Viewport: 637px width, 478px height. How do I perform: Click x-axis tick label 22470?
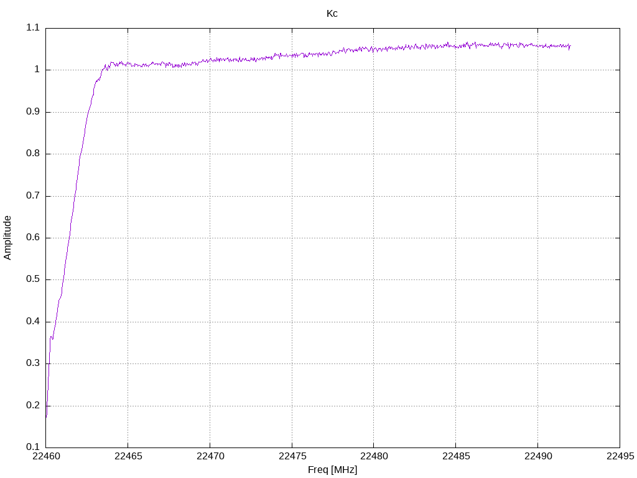[210, 456]
